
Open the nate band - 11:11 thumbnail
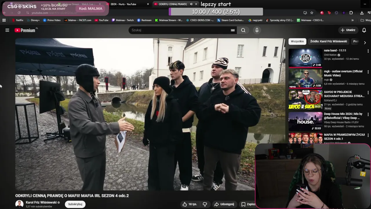[305, 58]
